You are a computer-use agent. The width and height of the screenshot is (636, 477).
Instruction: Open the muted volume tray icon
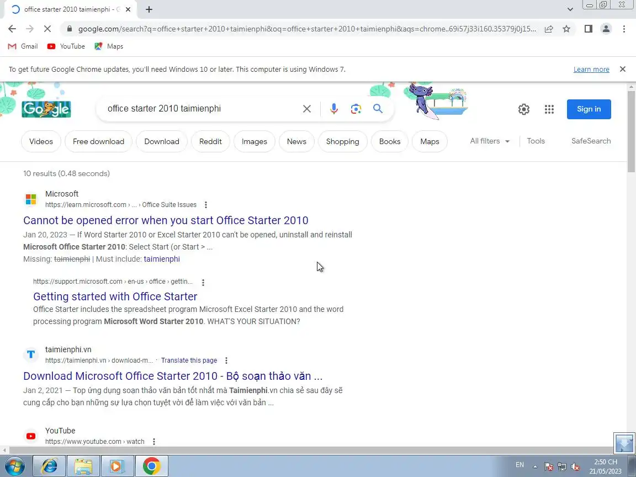pyautogui.click(x=575, y=467)
